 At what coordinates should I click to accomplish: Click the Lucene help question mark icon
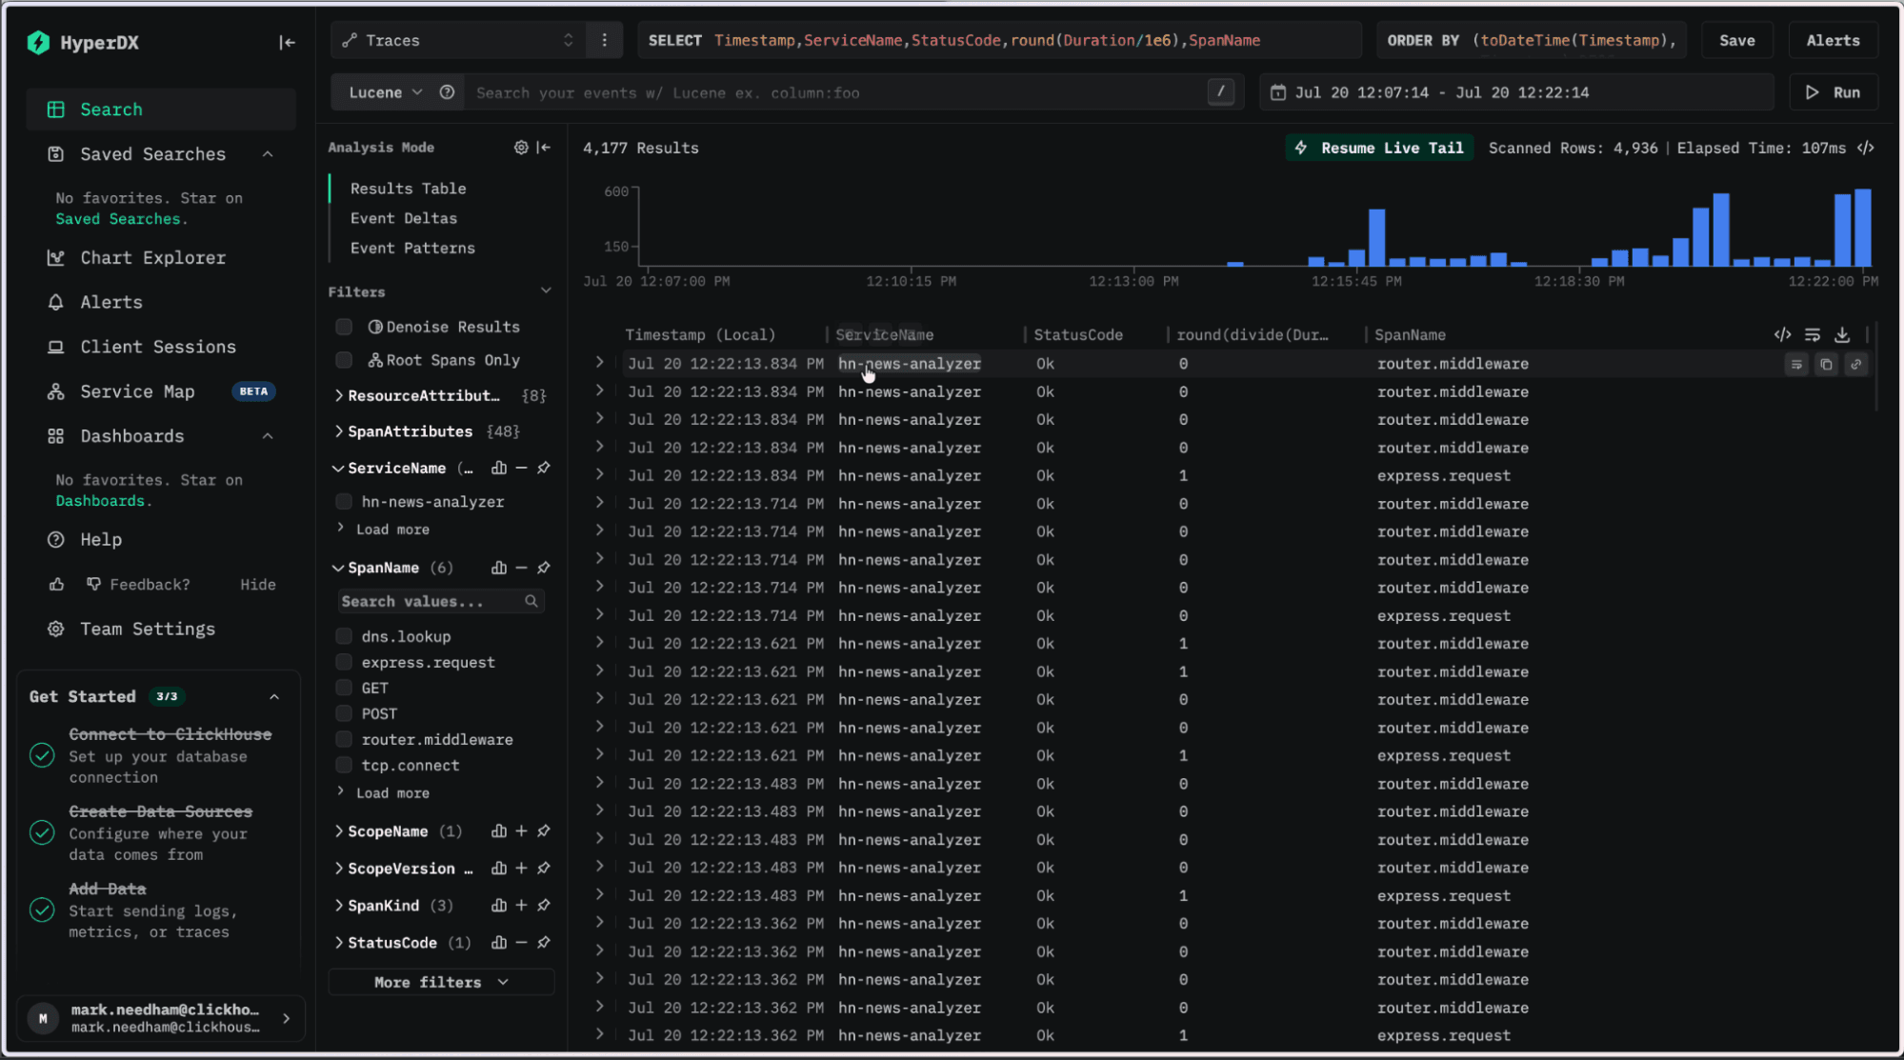[447, 92]
